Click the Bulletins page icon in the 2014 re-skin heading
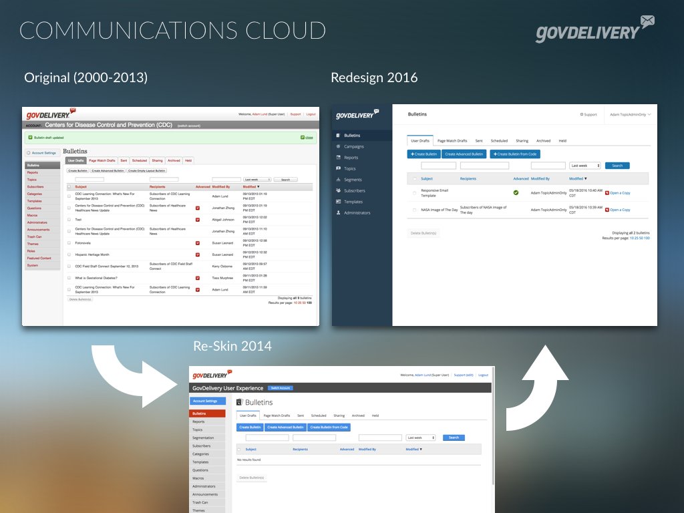684x513 pixels. tap(240, 403)
